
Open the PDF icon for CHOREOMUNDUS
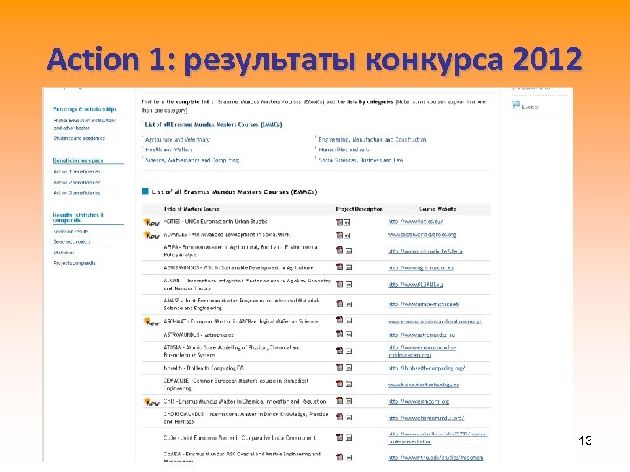click(339, 417)
